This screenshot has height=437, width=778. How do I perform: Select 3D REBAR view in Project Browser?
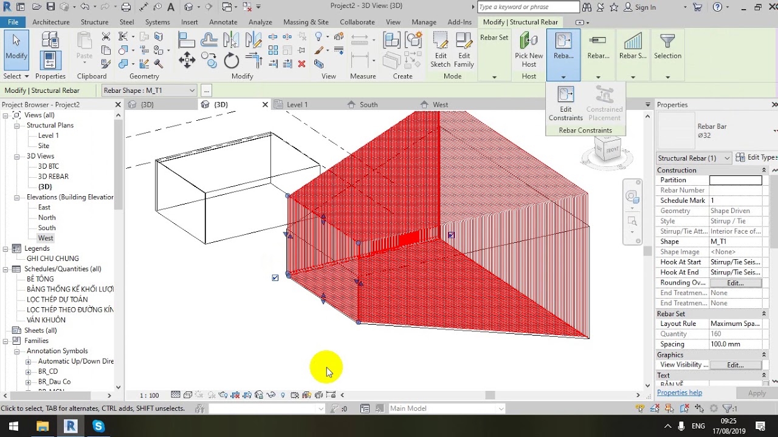(x=53, y=177)
